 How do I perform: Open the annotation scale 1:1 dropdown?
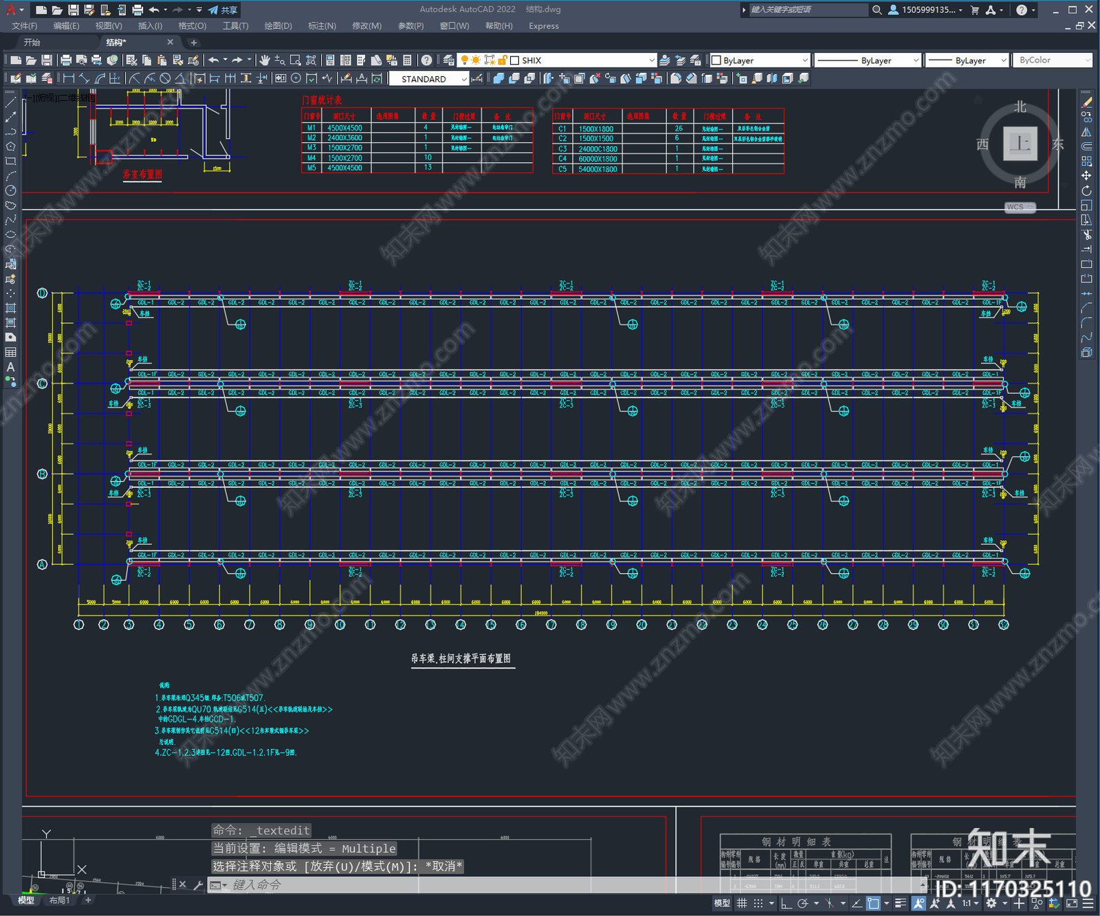point(971,903)
